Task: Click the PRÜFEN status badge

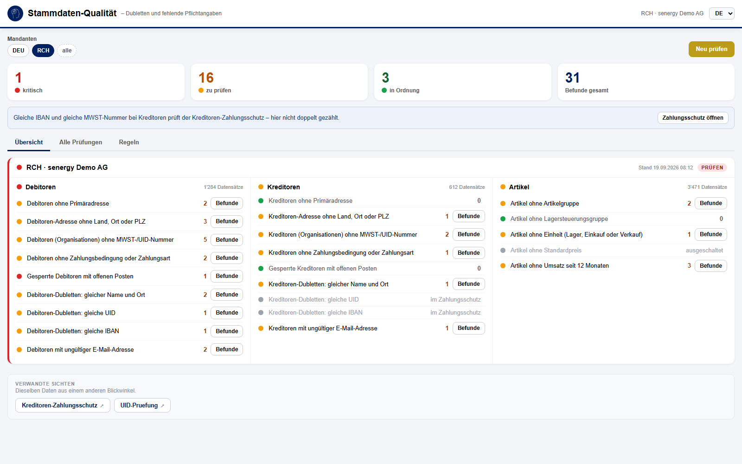Action: point(712,168)
